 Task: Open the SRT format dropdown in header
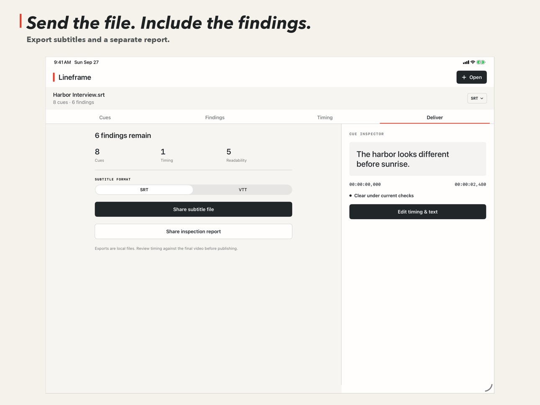tap(477, 98)
